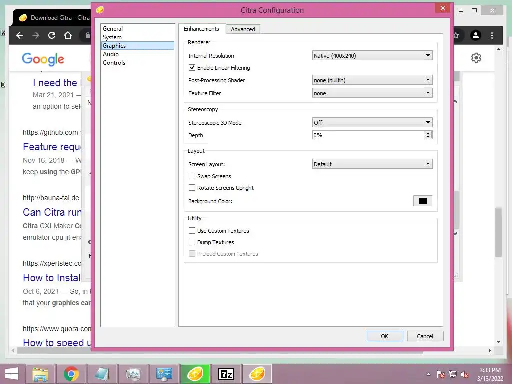
Task: Cancel the Citra Configuration dialog
Action: point(425,336)
